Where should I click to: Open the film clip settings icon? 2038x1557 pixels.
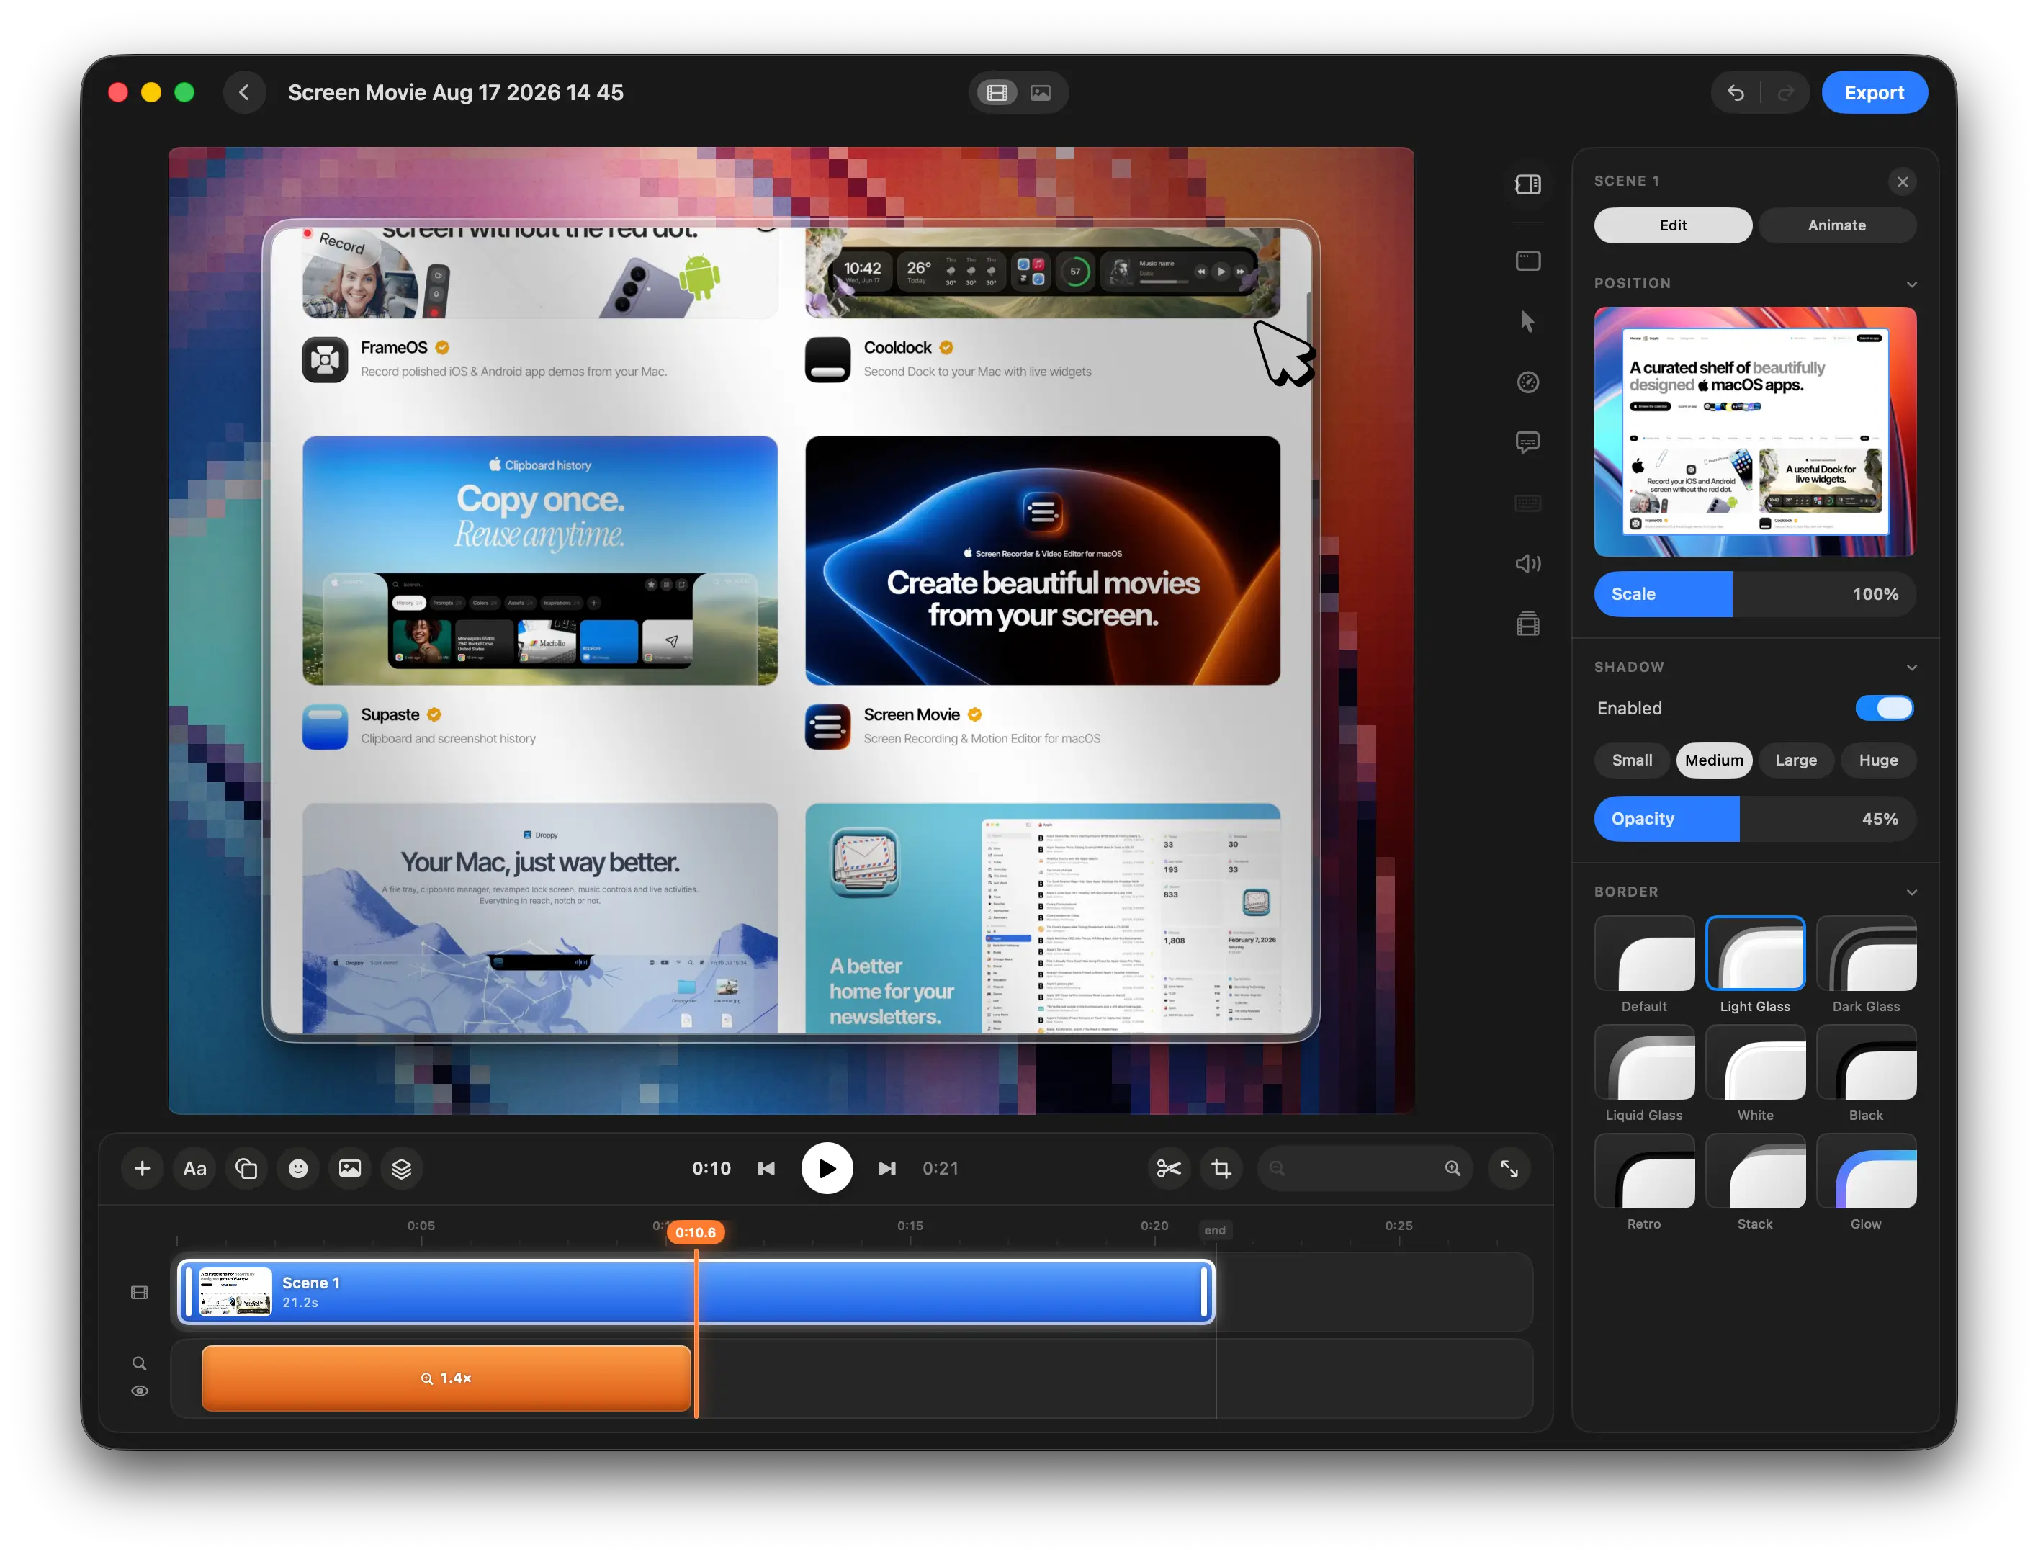(1527, 624)
